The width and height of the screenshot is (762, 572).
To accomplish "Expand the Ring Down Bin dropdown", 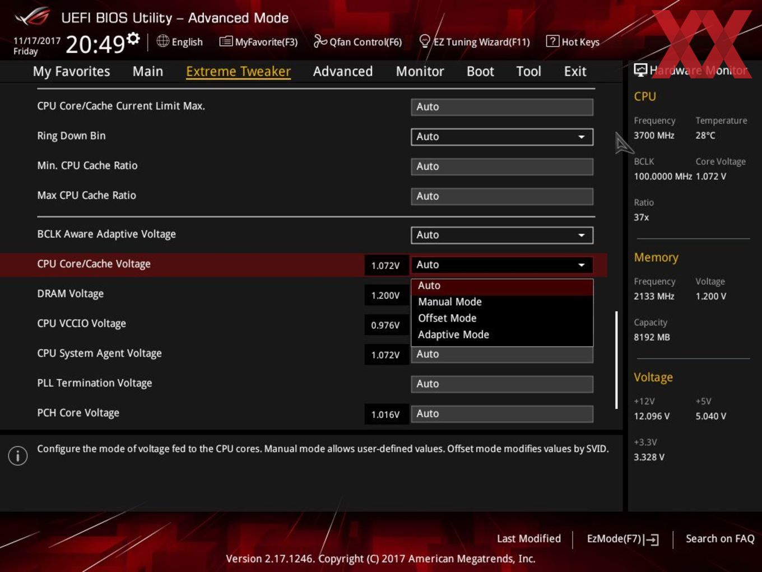I will (502, 137).
